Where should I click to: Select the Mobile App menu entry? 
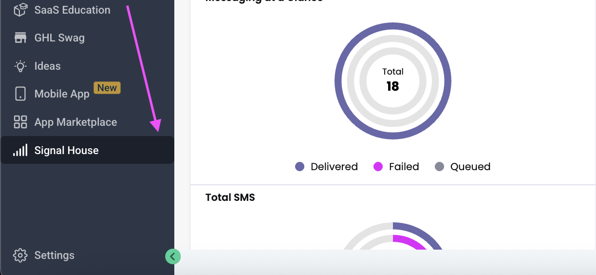62,94
